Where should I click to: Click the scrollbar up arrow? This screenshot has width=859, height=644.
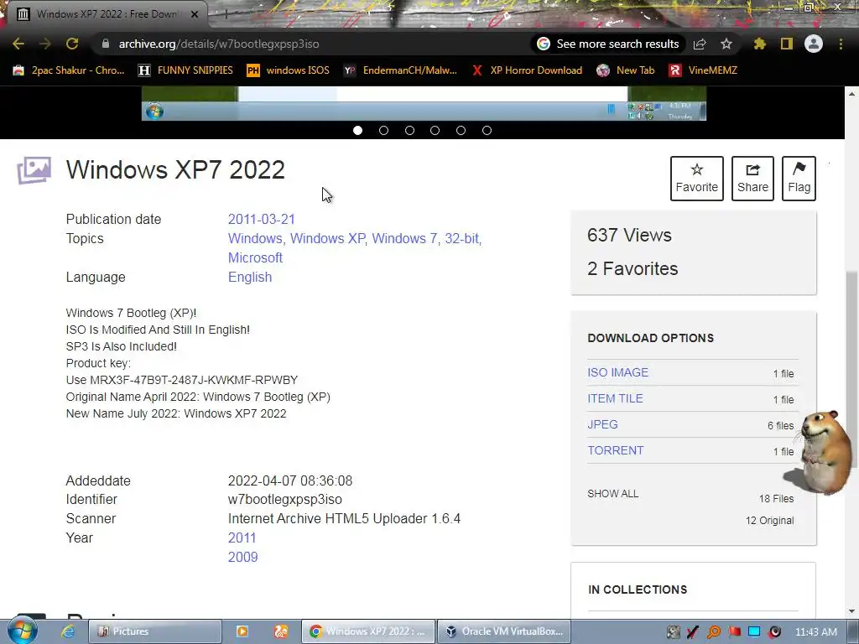click(x=852, y=94)
